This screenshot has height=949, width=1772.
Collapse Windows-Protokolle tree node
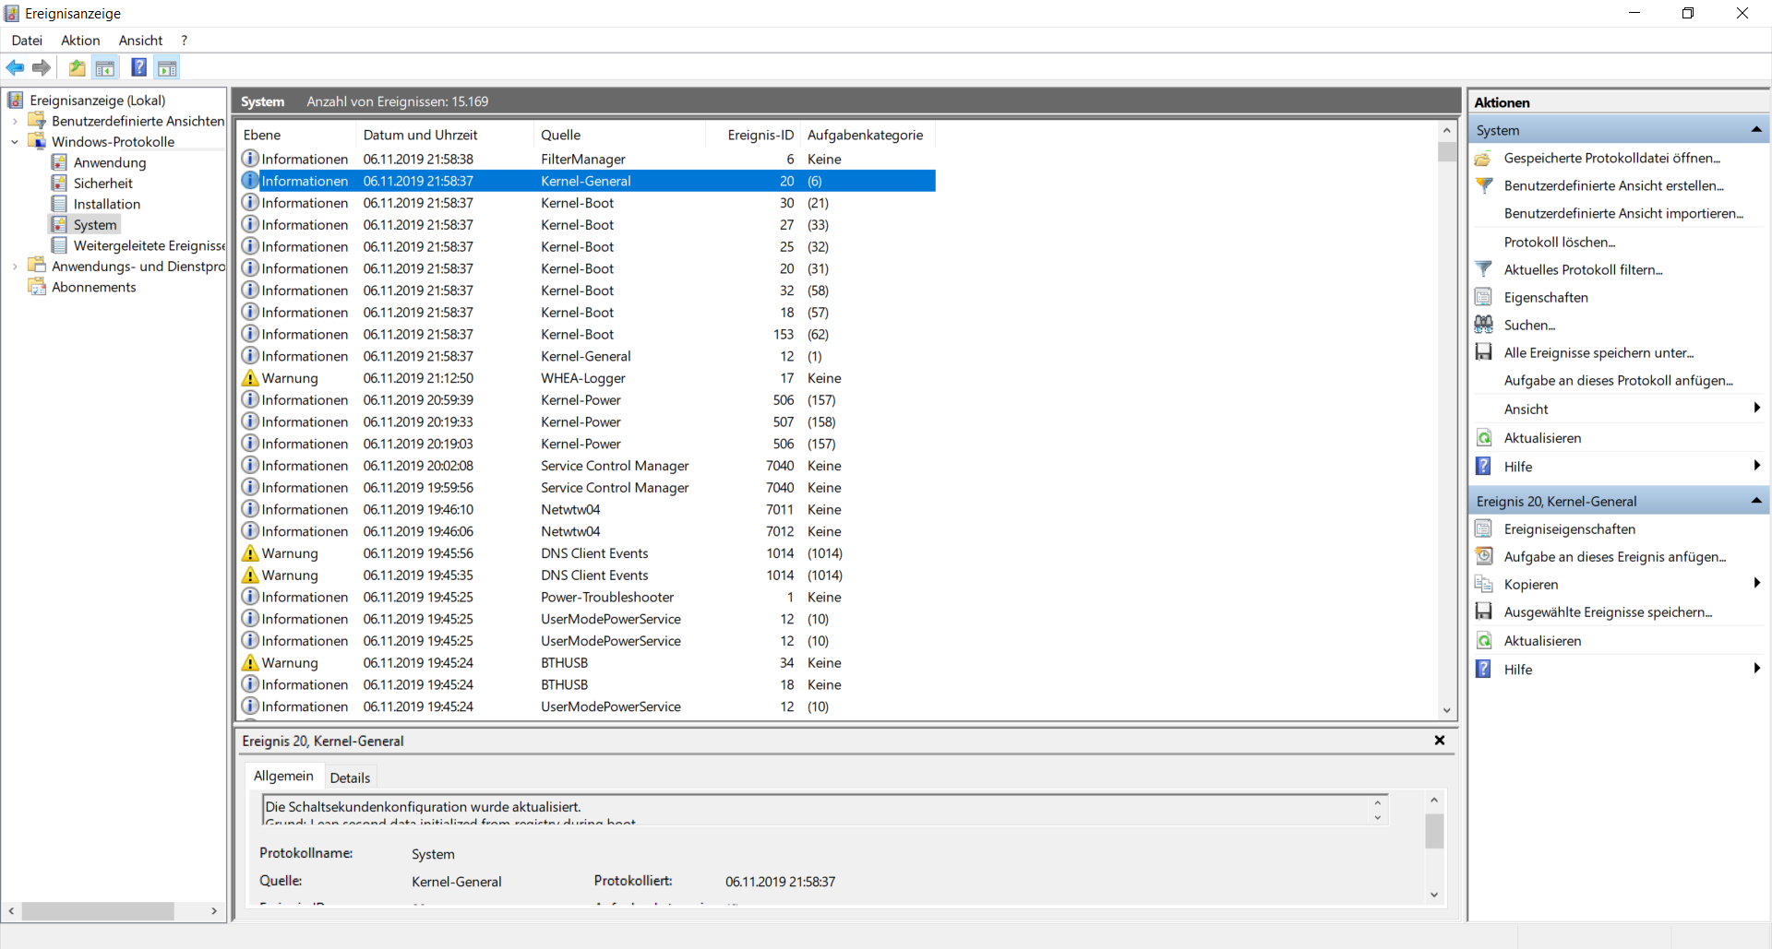(15, 142)
